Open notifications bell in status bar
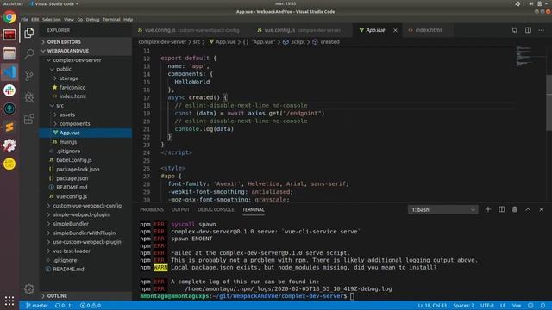 tap(543, 306)
